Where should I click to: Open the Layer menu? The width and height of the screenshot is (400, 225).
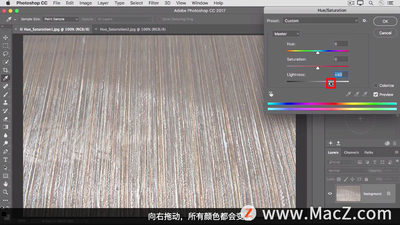103,3
